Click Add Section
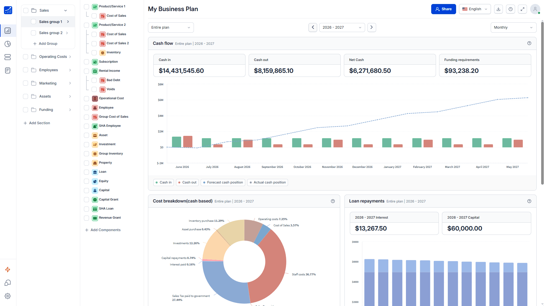The width and height of the screenshot is (544, 306). (37, 123)
